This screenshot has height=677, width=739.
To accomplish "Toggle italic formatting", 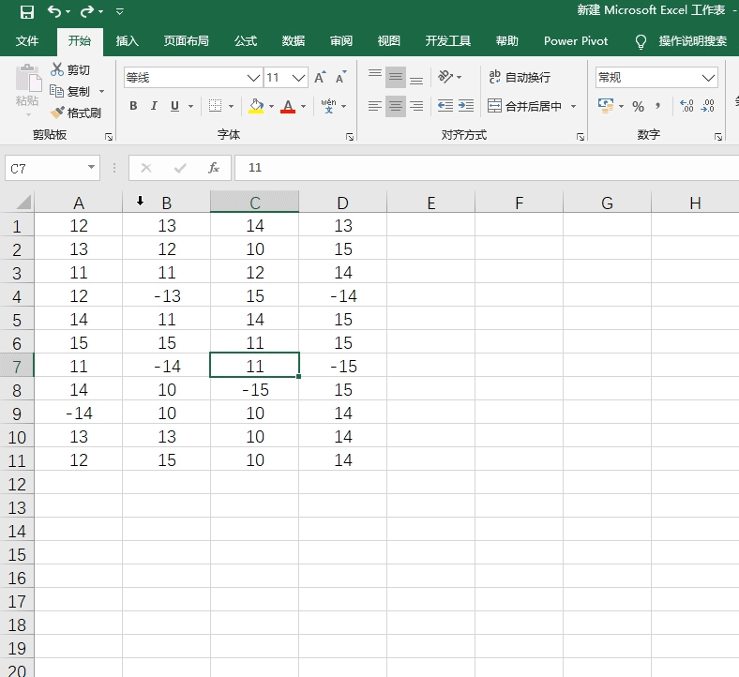I will tap(154, 106).
